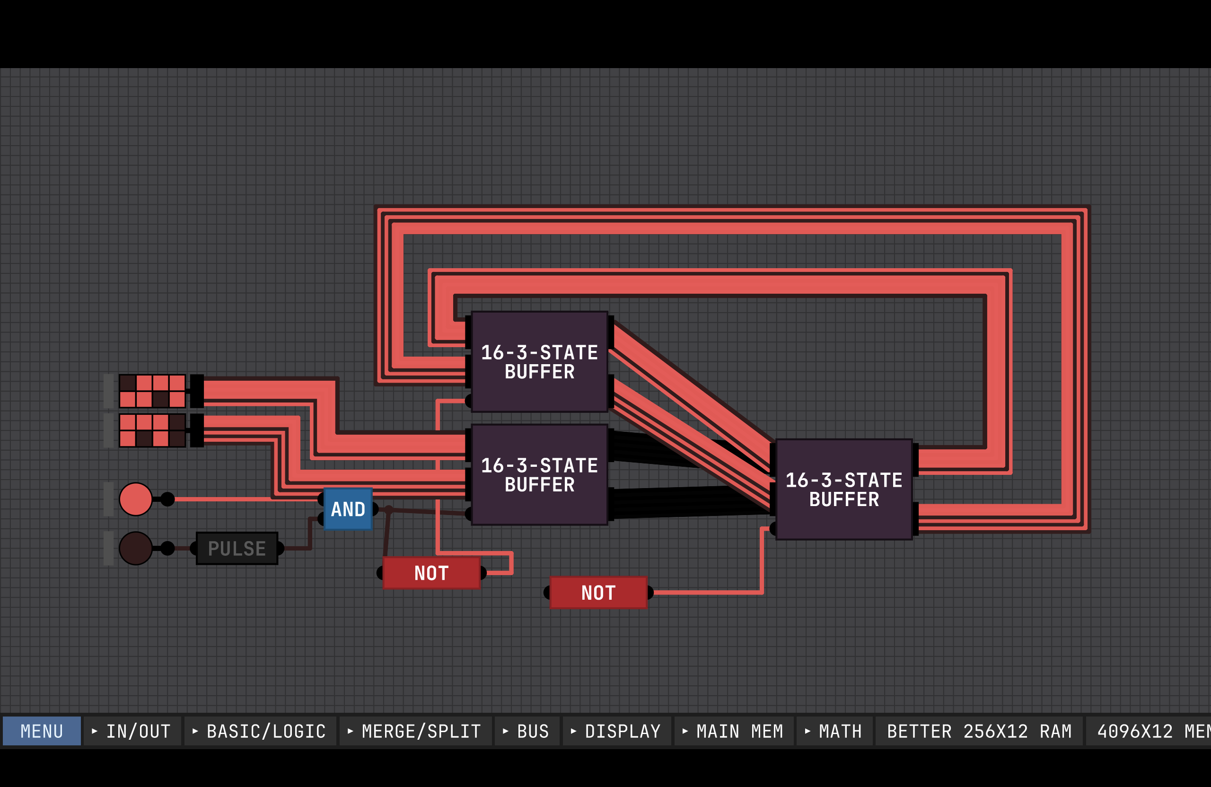The width and height of the screenshot is (1211, 787).
Task: Expand the BASIC/LOGIC chip category
Action: coord(260,731)
